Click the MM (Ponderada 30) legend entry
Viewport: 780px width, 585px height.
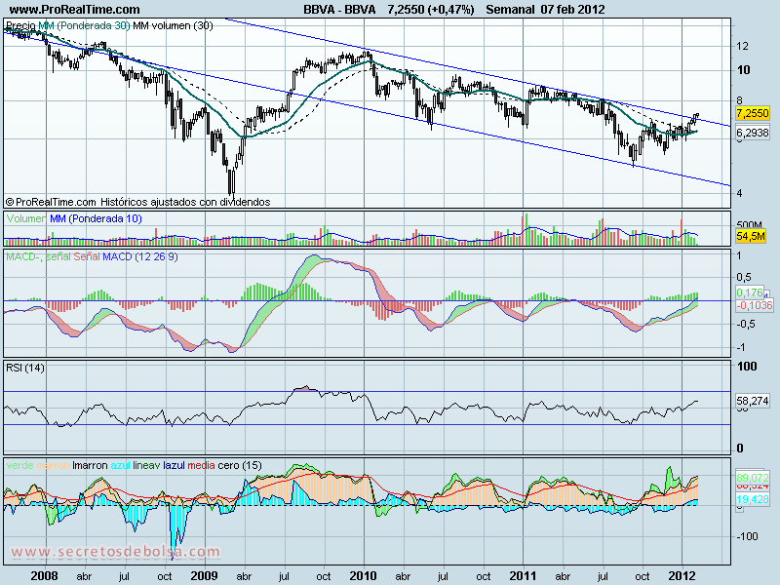pyautogui.click(x=84, y=25)
